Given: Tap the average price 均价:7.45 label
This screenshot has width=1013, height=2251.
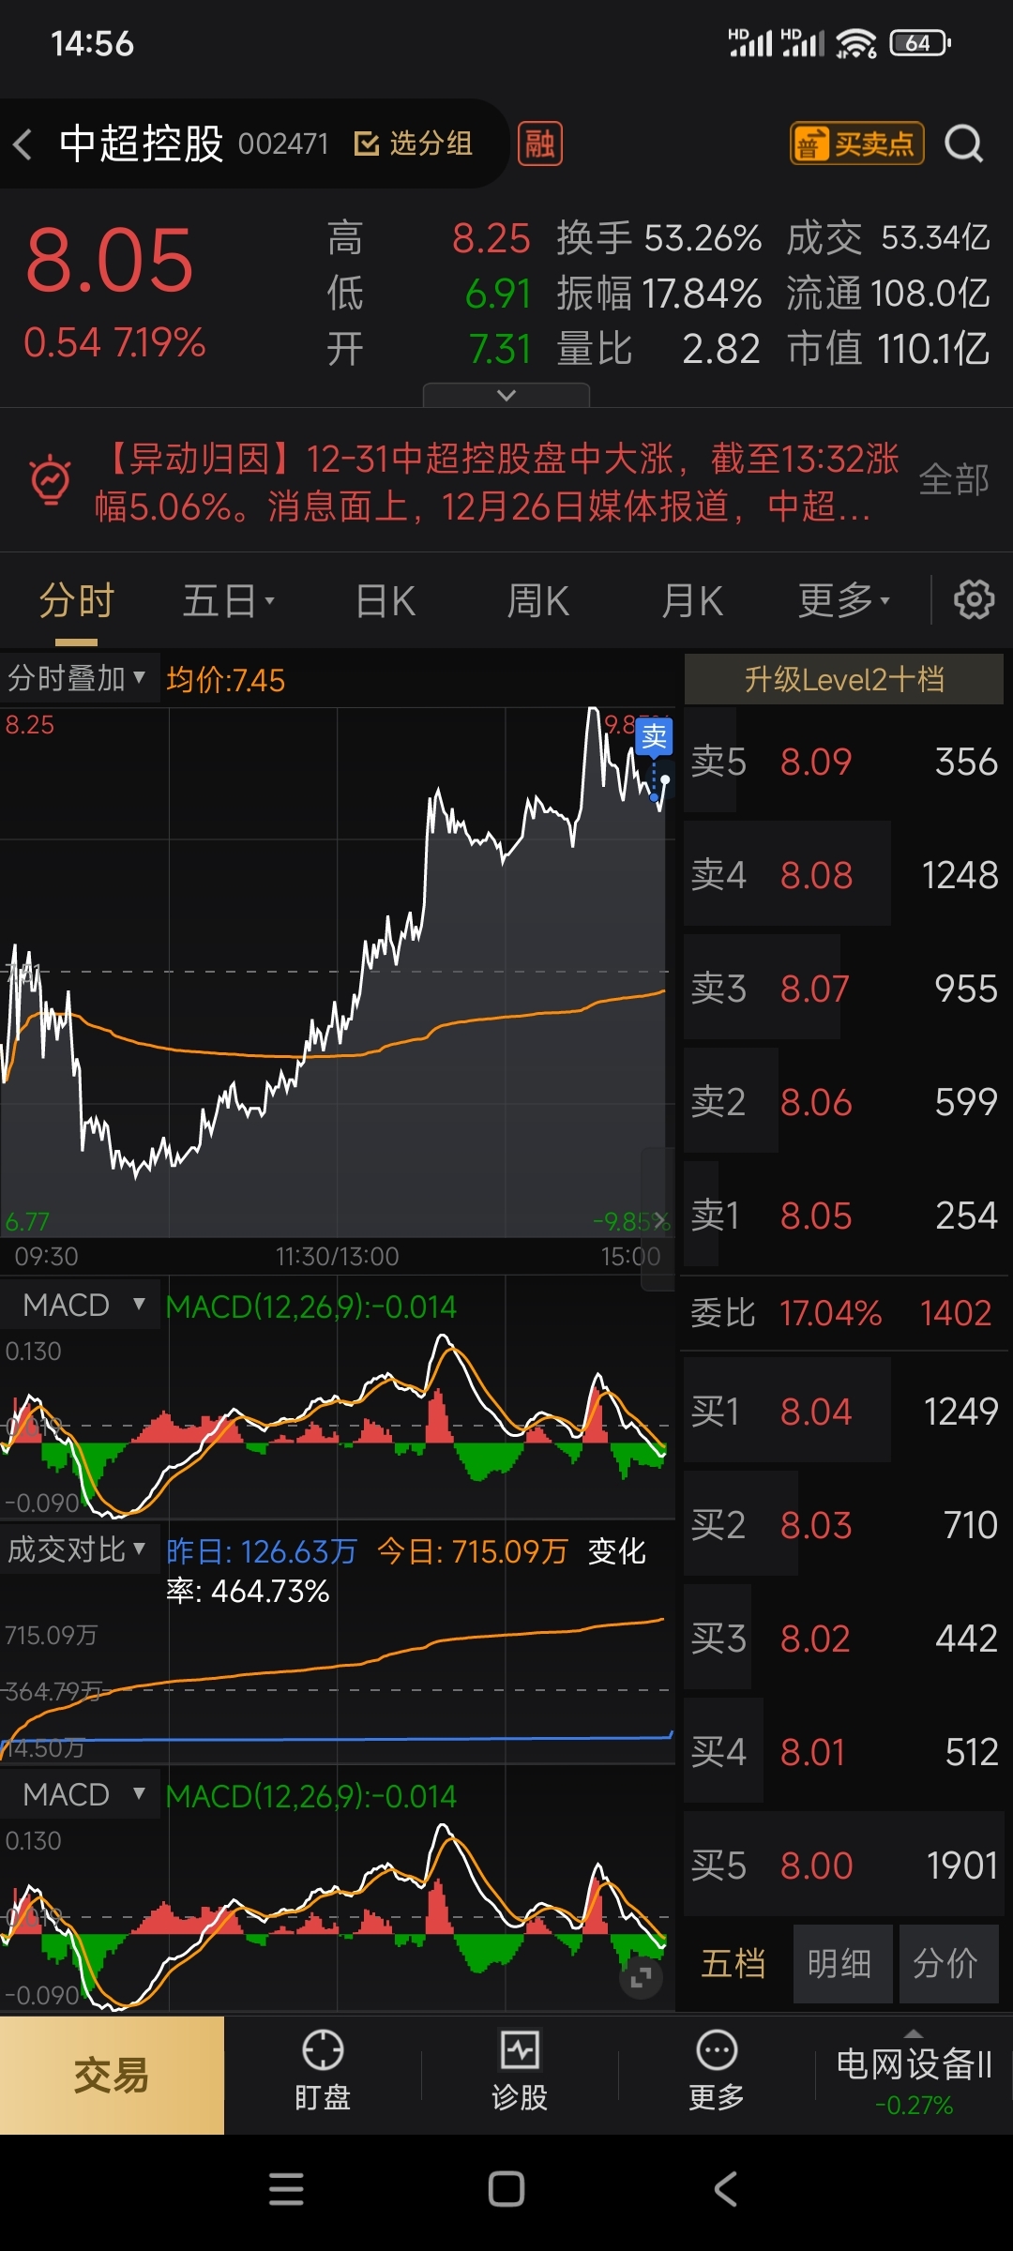Looking at the screenshot, I should [x=226, y=679].
